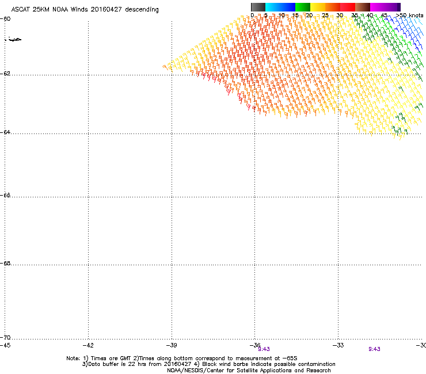
Task: Click the -70 latitude axis label
Action: click(x=6, y=338)
